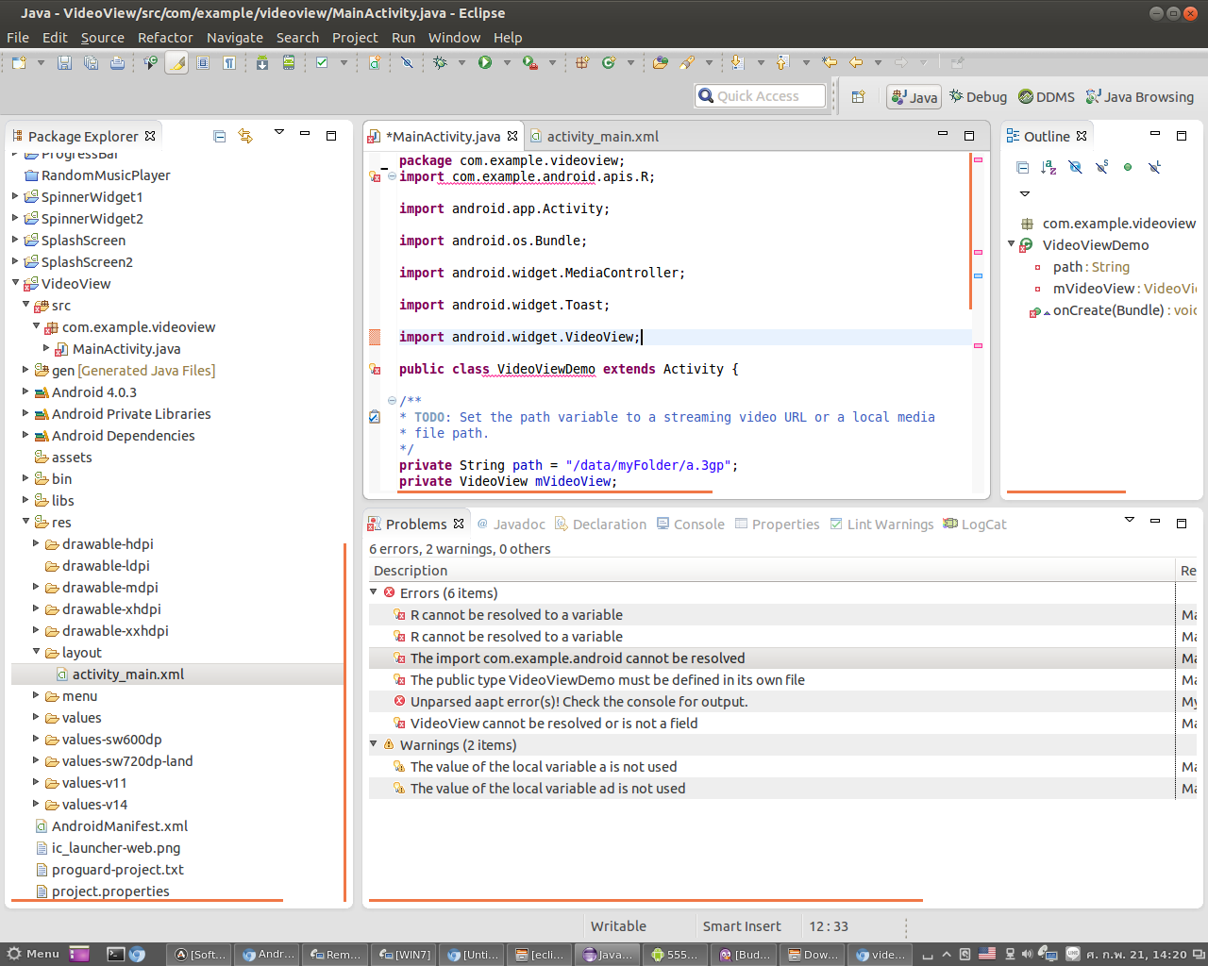This screenshot has width=1208, height=966.
Task: Open the Refactor menu
Action: coord(165,38)
